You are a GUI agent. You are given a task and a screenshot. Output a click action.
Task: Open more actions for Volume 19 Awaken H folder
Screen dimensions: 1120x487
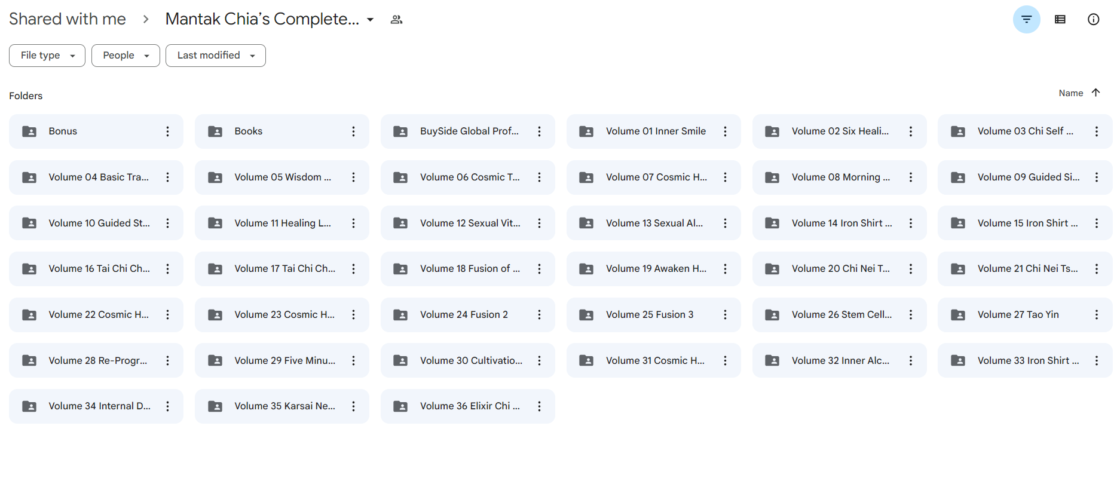726,269
